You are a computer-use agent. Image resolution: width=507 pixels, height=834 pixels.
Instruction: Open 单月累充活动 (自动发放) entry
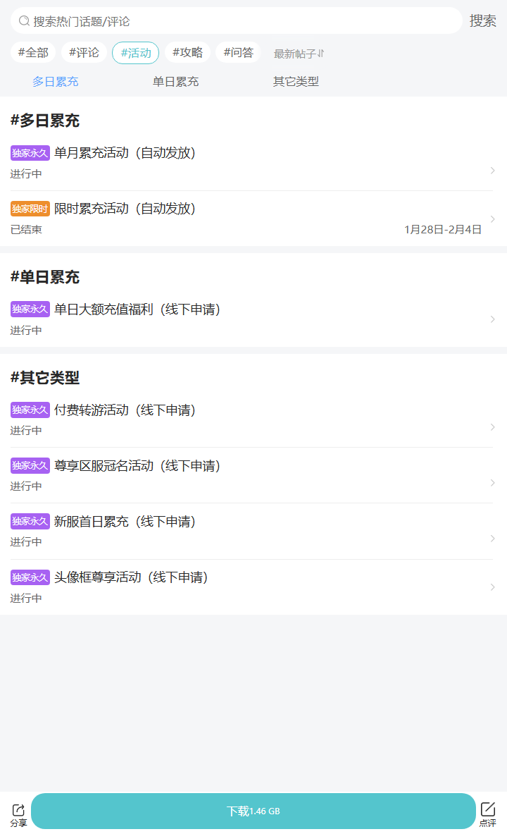pyautogui.click(x=254, y=163)
